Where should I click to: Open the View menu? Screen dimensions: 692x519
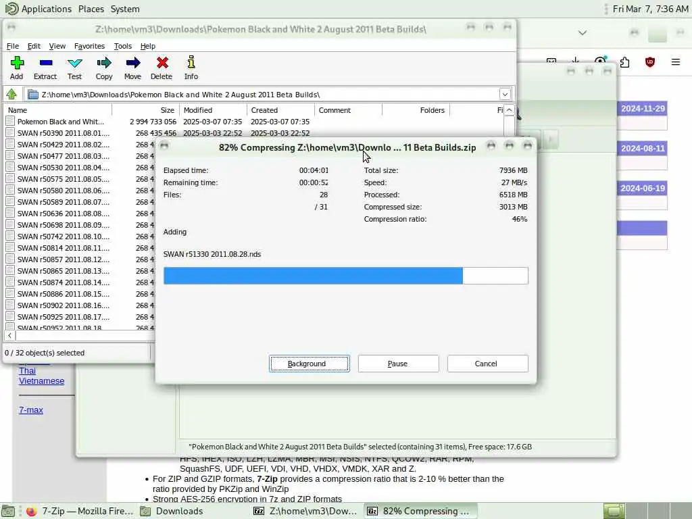(x=57, y=46)
